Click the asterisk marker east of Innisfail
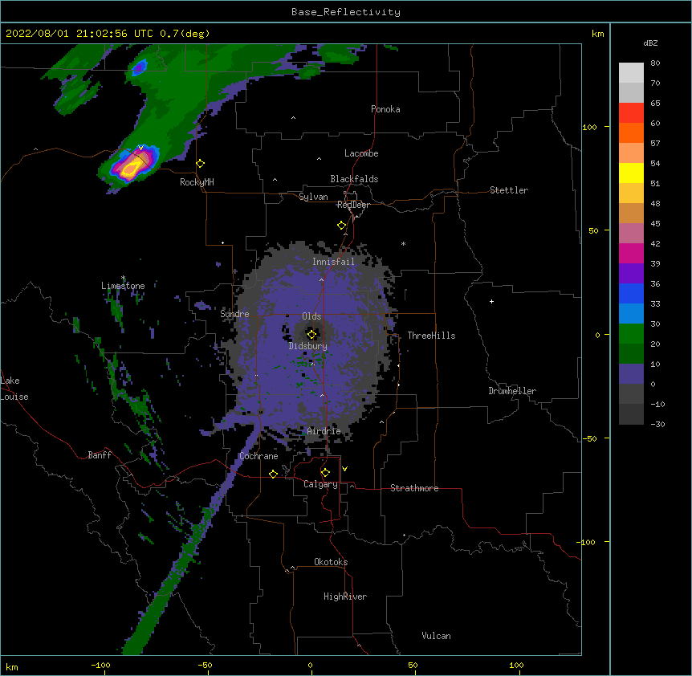This screenshot has height=676, width=692. point(403,244)
